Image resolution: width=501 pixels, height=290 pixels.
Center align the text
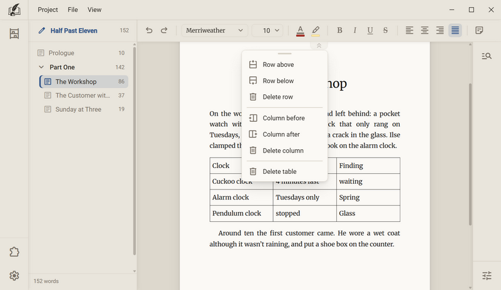(x=425, y=30)
